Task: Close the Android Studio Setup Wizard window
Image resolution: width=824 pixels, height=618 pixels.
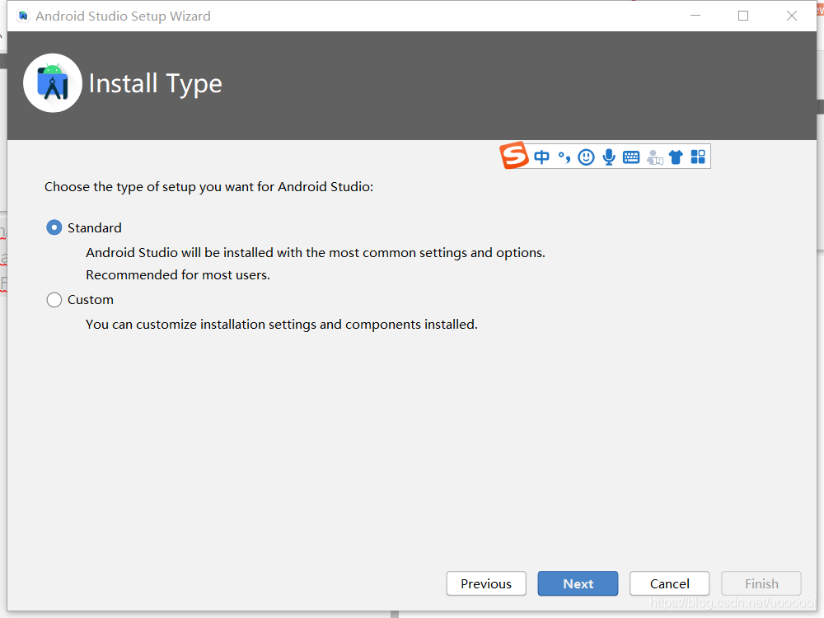Action: click(x=791, y=16)
